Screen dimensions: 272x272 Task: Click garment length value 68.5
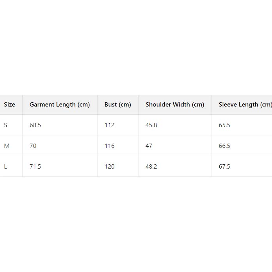pos(35,125)
